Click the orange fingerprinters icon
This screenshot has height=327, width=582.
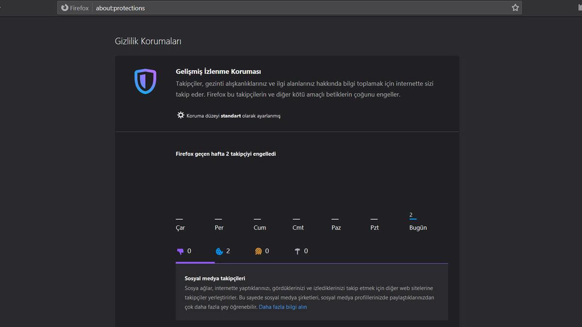(x=258, y=251)
